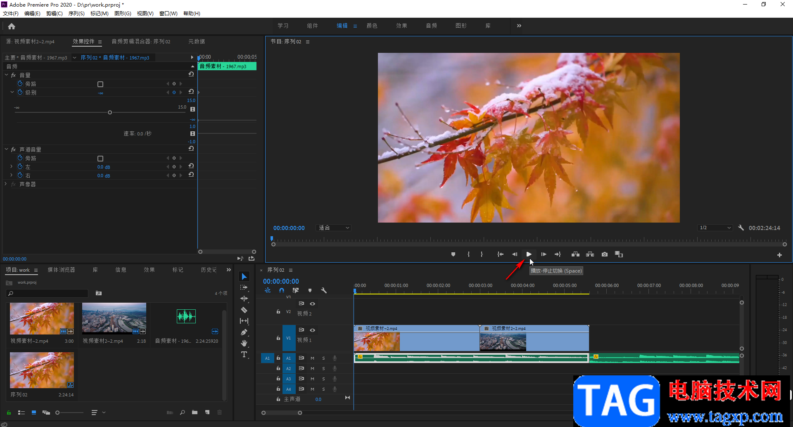The image size is (793, 427).
Task: Select the Razor tool in the tools panel
Action: click(244, 310)
